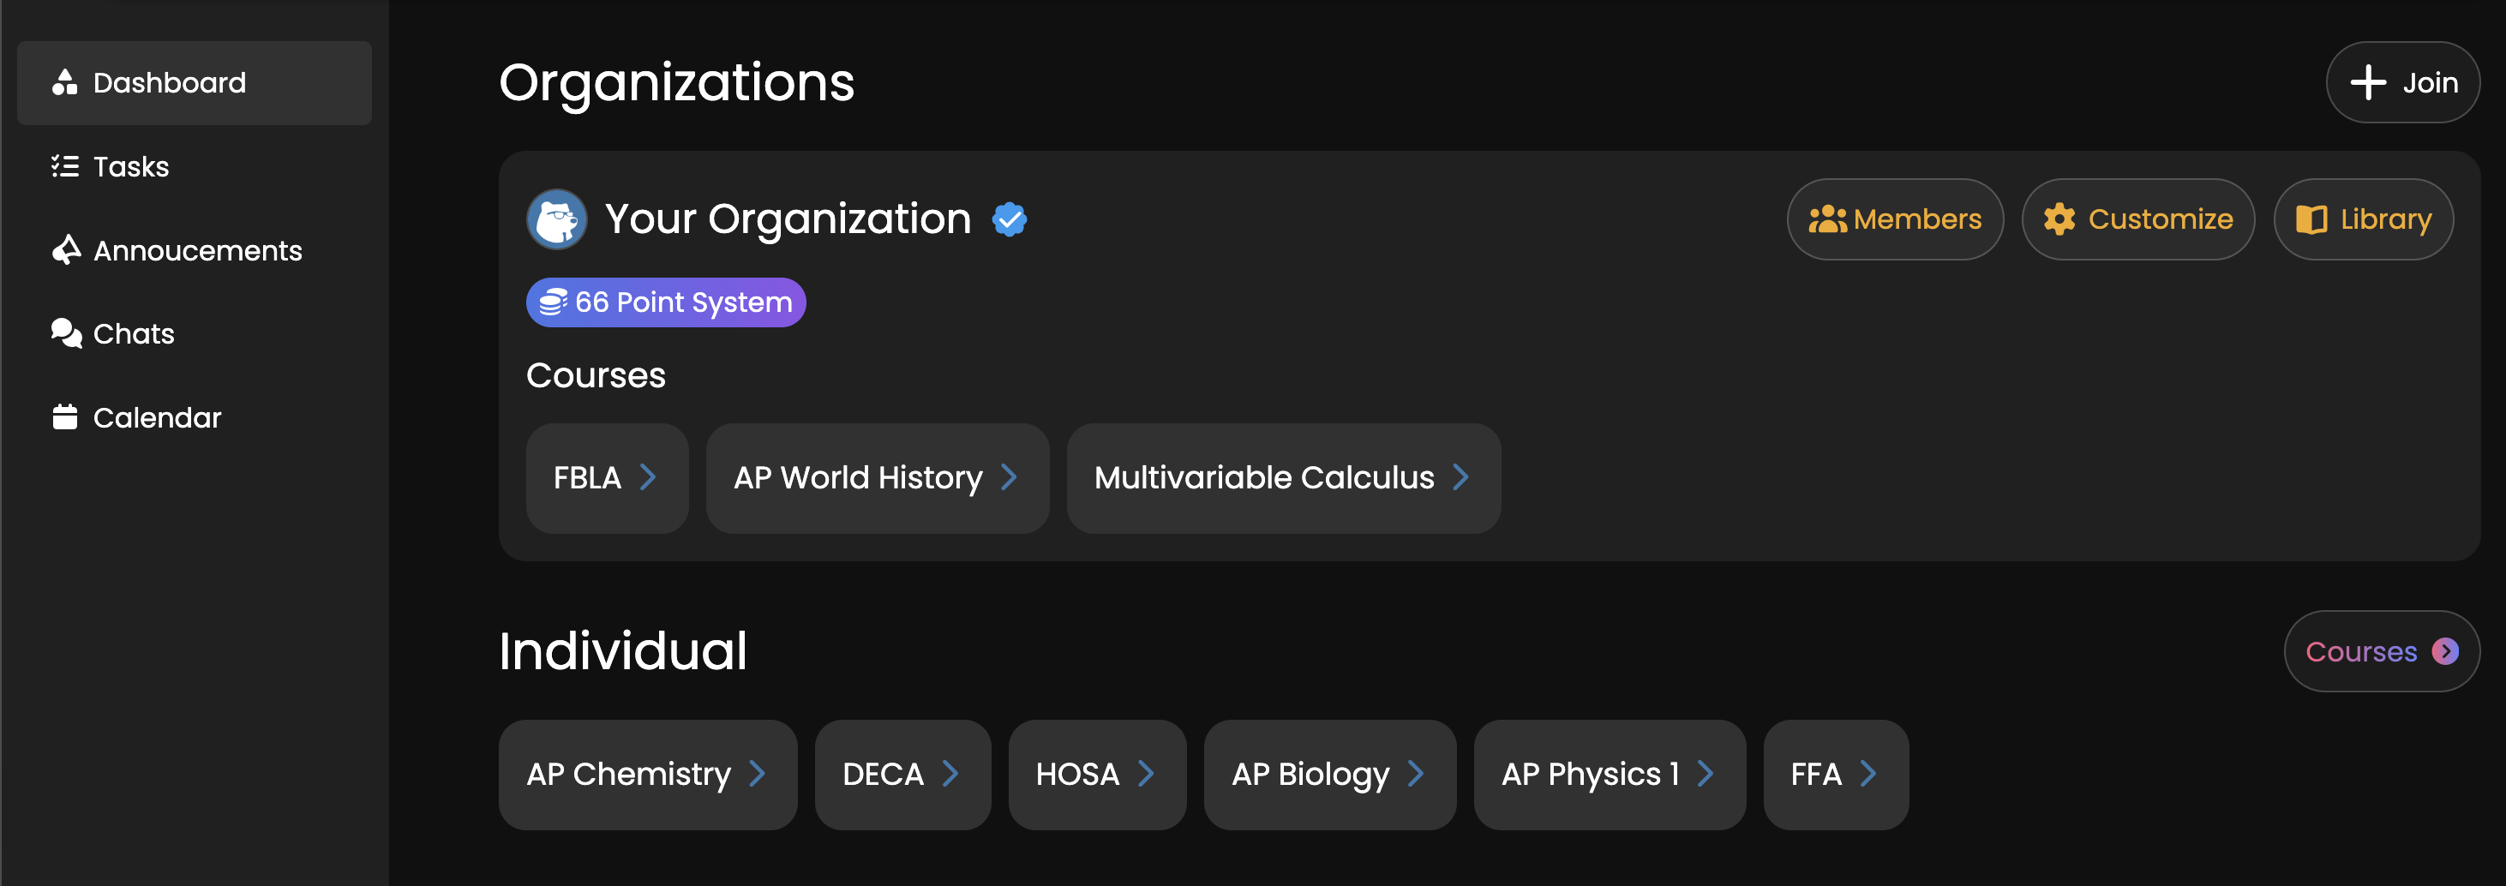Click the Customize gear icon
Screen dimensions: 2506x886
(2059, 220)
